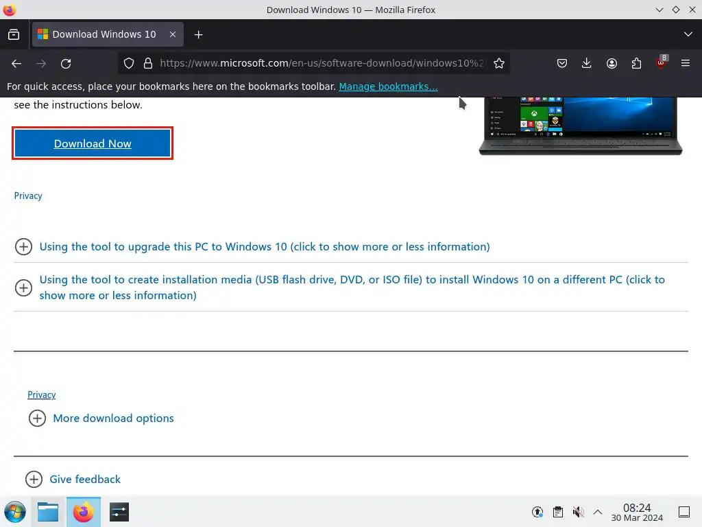Viewport: 702px width, 527px height.
Task: Click the show desktop button
Action: click(684, 512)
